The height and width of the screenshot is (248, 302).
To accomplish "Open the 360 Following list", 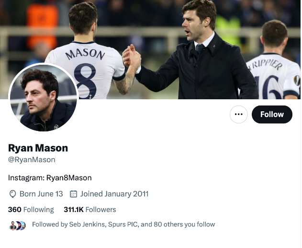I will [31, 210].
